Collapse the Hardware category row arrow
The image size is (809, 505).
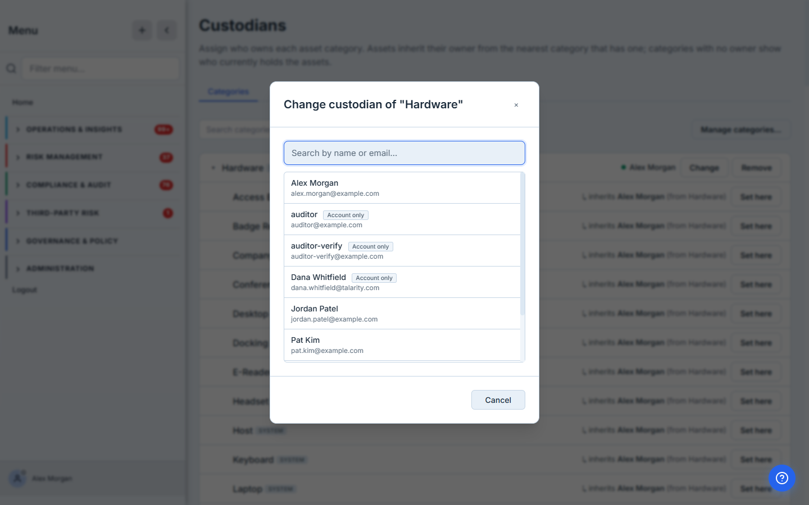213,168
